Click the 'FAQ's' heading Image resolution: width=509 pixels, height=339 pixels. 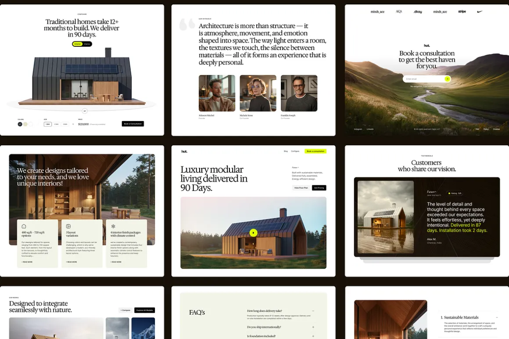[x=197, y=312]
